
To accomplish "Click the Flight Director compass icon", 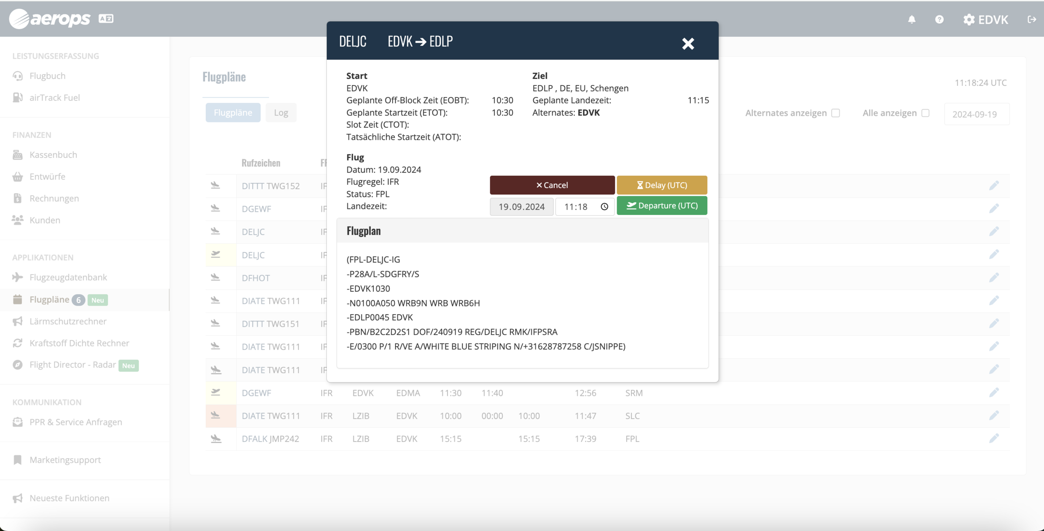I will pos(17,365).
